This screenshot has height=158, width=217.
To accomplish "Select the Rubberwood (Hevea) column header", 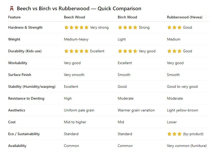I will coord(185,17).
